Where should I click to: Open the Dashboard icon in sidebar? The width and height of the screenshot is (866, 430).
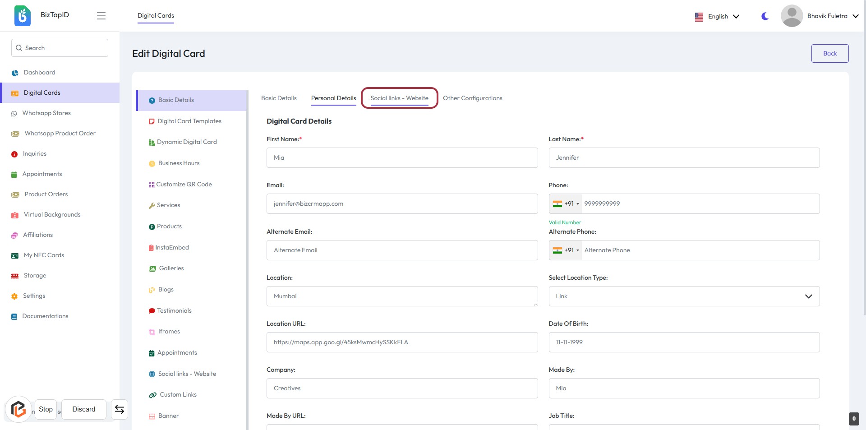coord(15,73)
